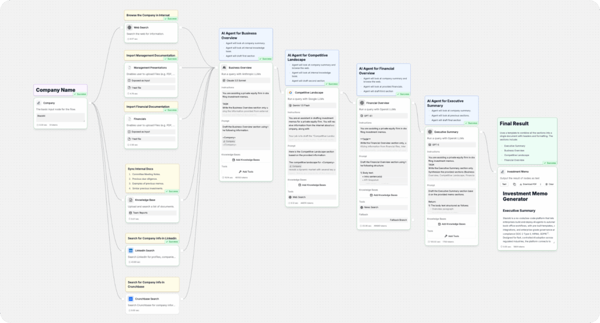Select the Import Management Documentation note
Image resolution: width=600 pixels, height=323 pixels.
pos(151,56)
